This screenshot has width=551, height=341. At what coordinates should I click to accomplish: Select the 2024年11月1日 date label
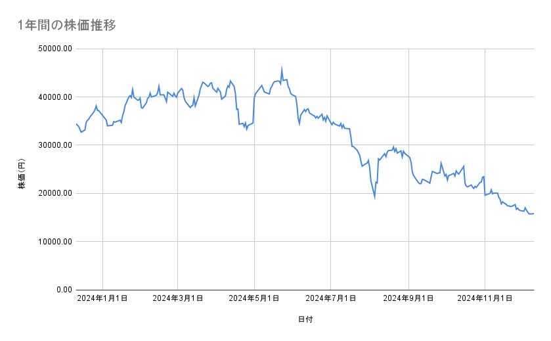(x=485, y=298)
